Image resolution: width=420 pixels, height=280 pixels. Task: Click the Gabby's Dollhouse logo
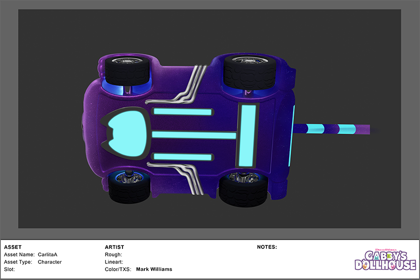click(385, 259)
